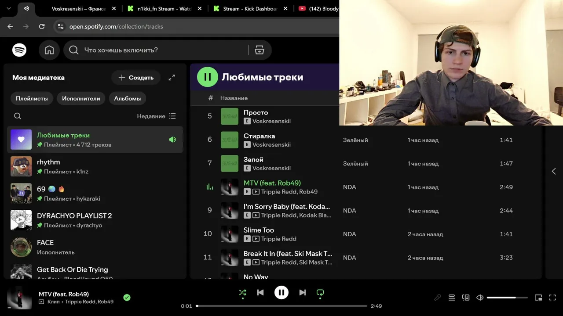Click the Spotify logo
Image resolution: width=563 pixels, height=316 pixels.
point(19,50)
